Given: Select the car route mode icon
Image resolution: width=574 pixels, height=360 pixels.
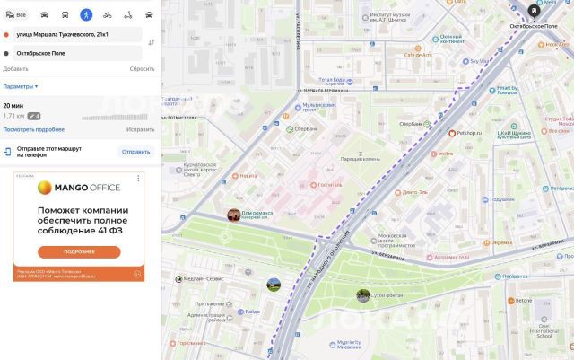Looking at the screenshot, I should [x=44, y=14].
